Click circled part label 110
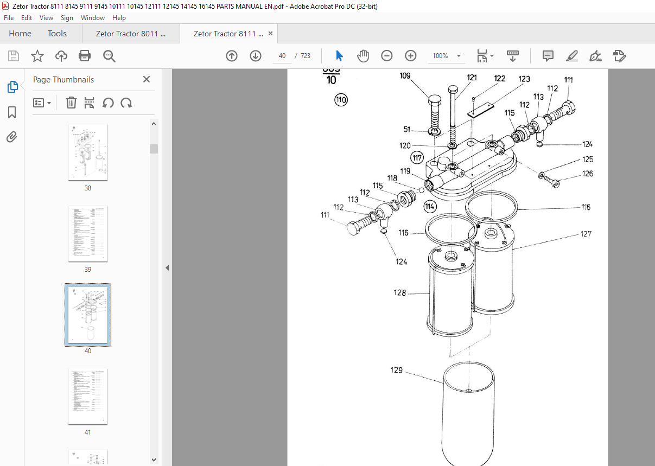Screen dimensions: 655x466 [341, 100]
